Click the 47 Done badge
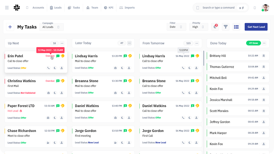The height and width of the screenshot is (154, 274). click(253, 43)
